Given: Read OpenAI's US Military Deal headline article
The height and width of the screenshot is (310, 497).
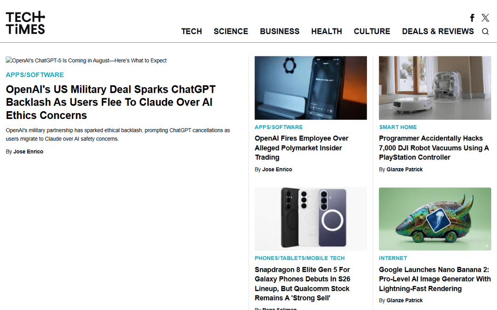Looking at the screenshot, I should coord(110,102).
